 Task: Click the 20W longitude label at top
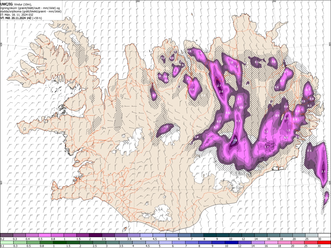point(138,1)
